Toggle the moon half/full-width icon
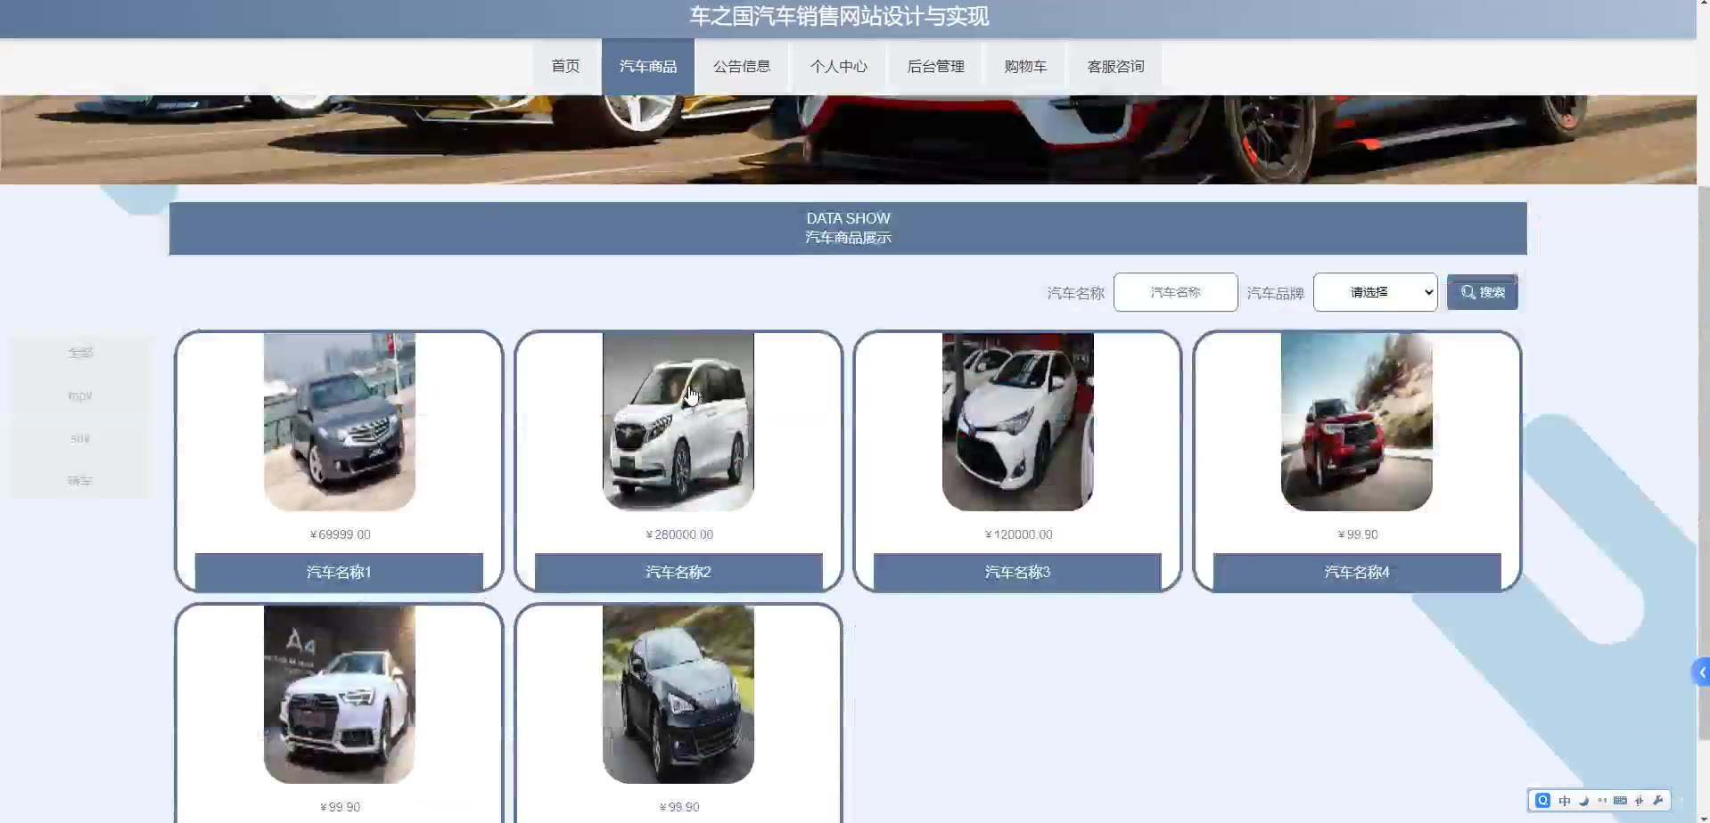The image size is (1710, 823). click(x=1584, y=801)
